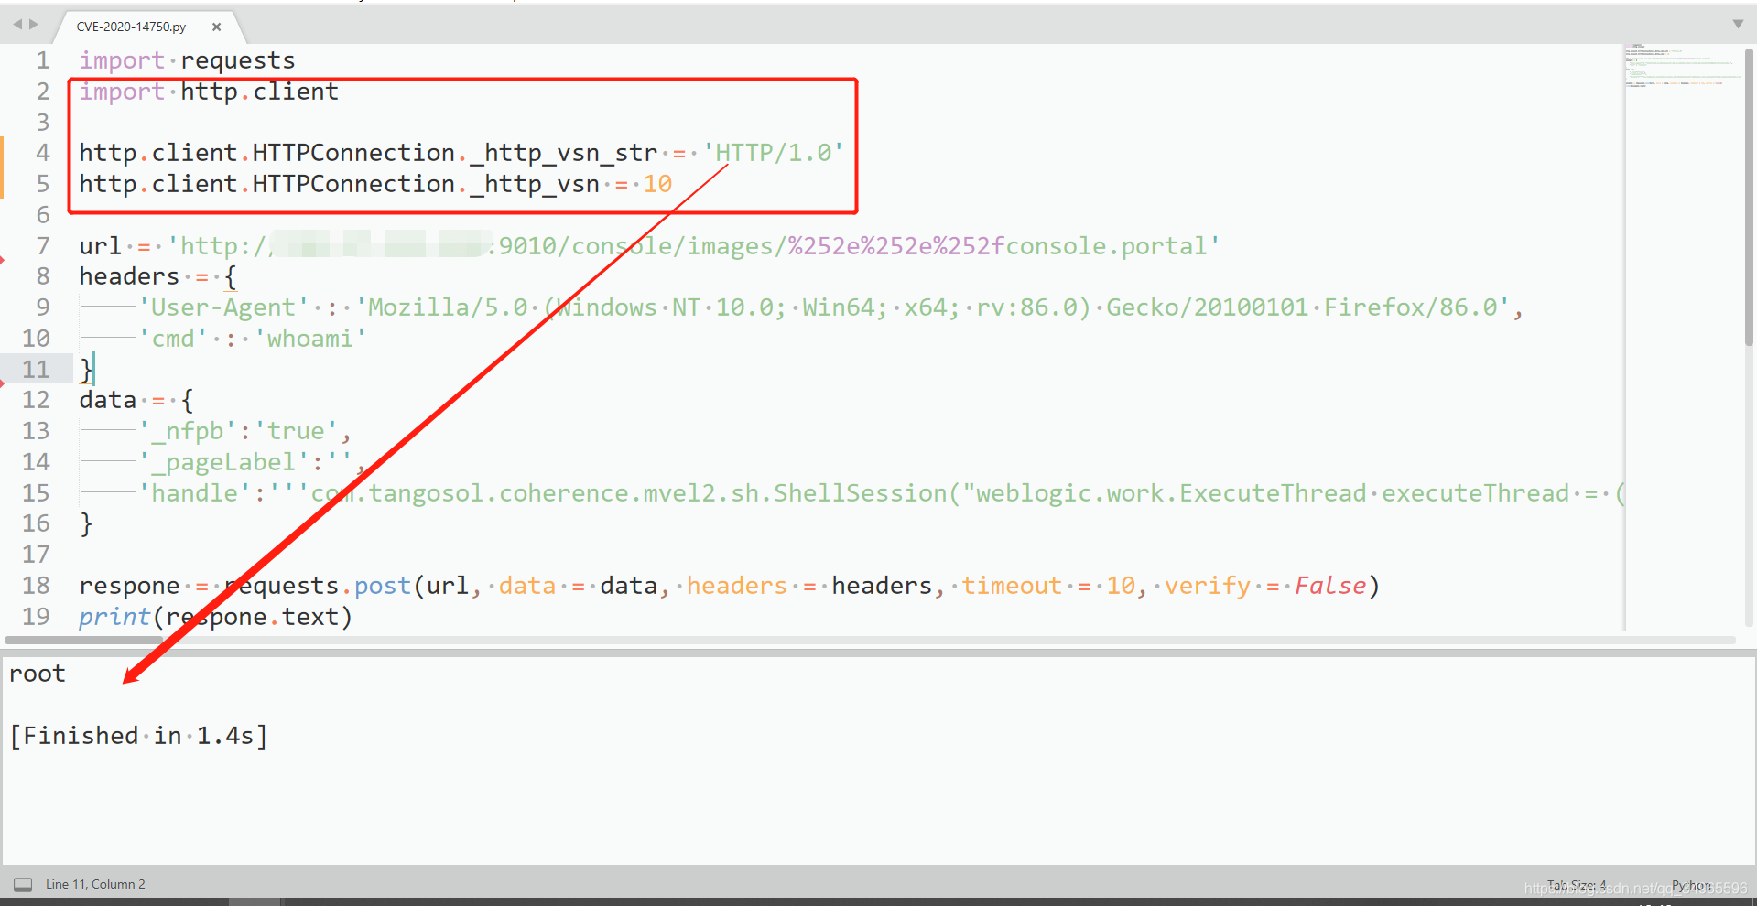Click the previous tab arrow
1757x906 pixels.
pyautogui.click(x=17, y=25)
